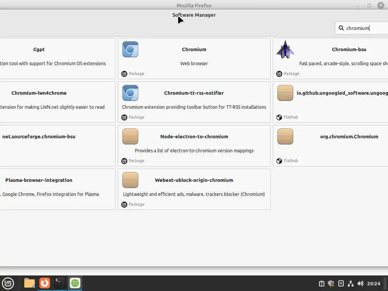Click Mint logo under Webext-ublock-origin-chromium
The image size is (388, 291).
124,204
